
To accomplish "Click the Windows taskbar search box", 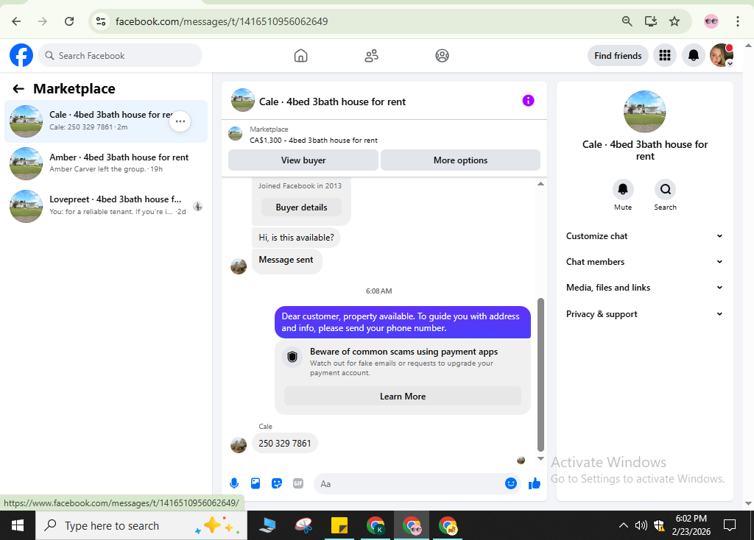I will click(x=141, y=525).
